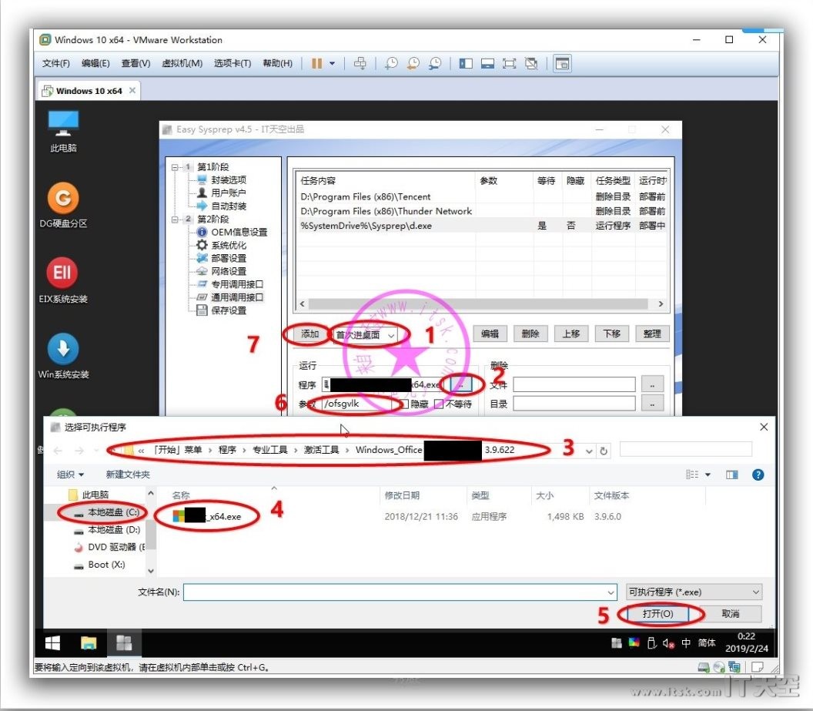Open the 组织 dropdown menu
813x711 pixels.
tap(70, 475)
